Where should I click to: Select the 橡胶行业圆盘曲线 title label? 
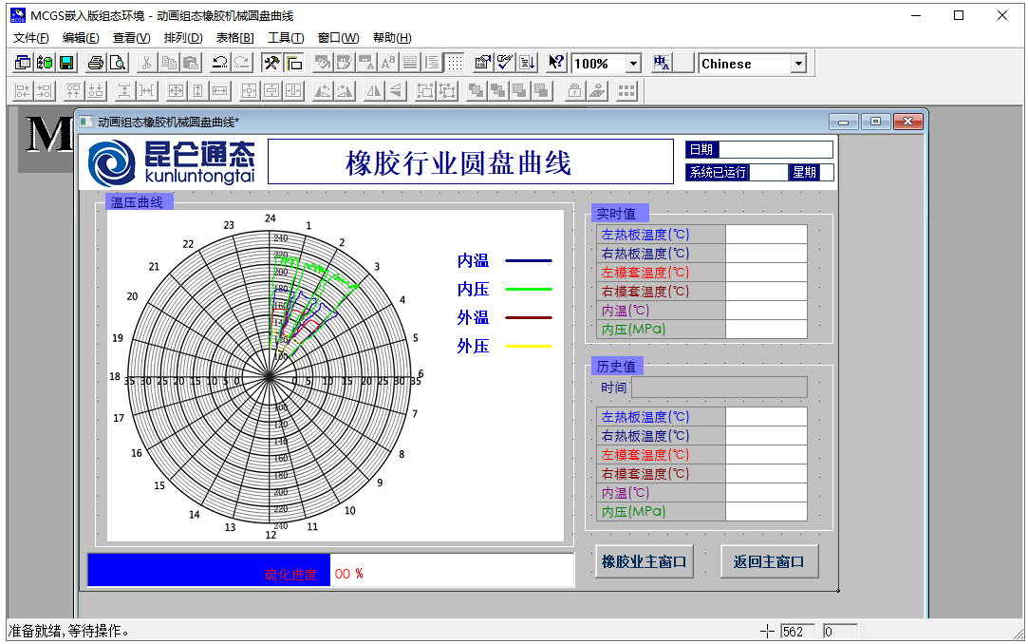point(471,162)
